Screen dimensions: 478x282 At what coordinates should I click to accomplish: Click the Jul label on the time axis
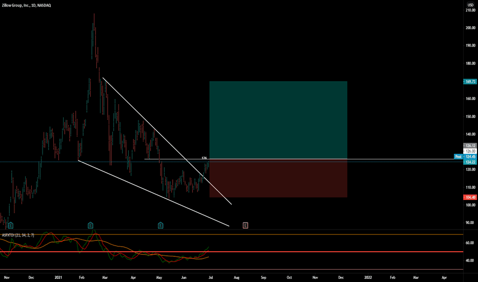click(211, 277)
